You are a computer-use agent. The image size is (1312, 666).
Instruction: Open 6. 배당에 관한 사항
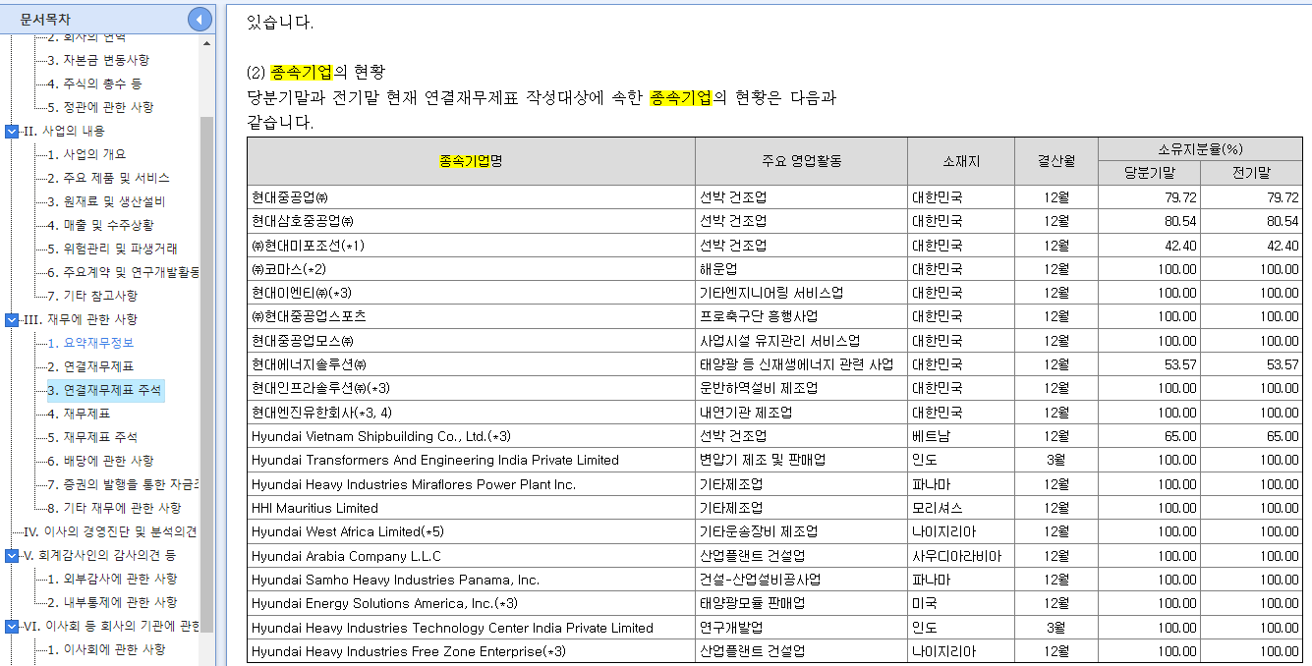100,461
